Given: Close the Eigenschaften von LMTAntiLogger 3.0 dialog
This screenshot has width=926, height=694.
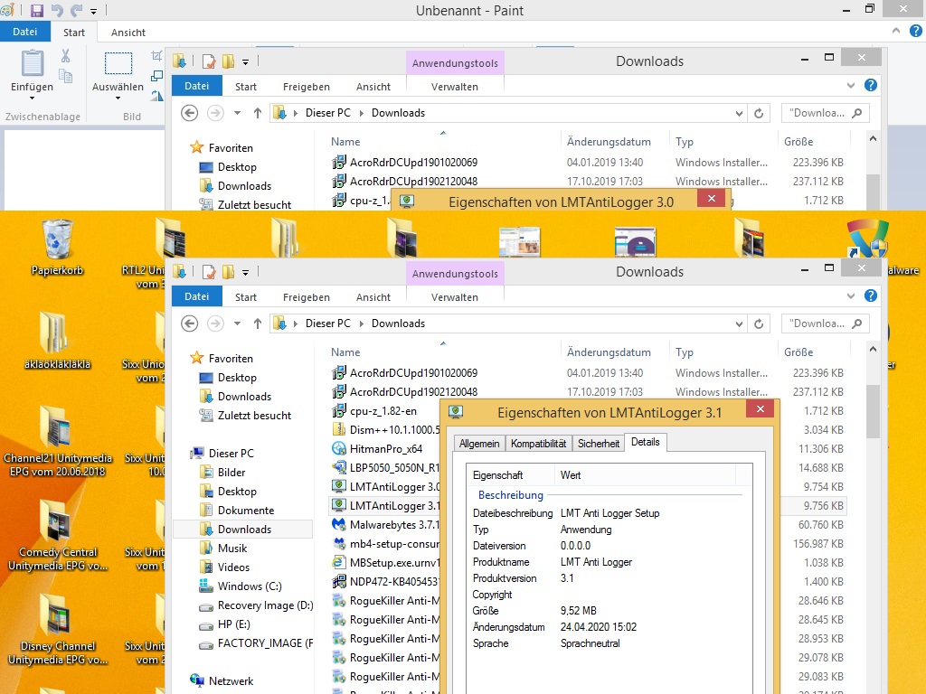Looking at the screenshot, I should point(711,198).
